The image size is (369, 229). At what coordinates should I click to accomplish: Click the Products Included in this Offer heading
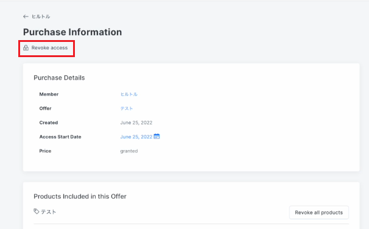click(x=80, y=196)
